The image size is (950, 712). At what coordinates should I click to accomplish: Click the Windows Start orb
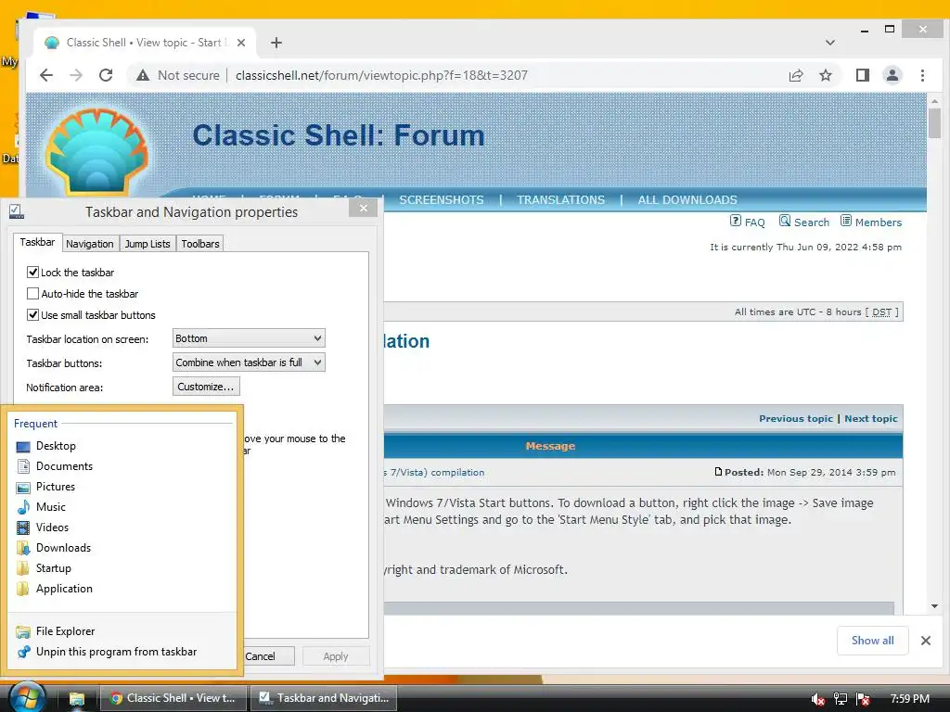pyautogui.click(x=26, y=697)
